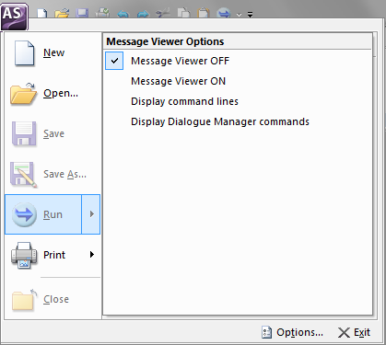Select Close in the application menu
The width and height of the screenshot is (386, 345).
[53, 299]
